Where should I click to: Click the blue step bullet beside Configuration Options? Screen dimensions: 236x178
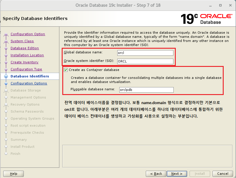[6, 84]
